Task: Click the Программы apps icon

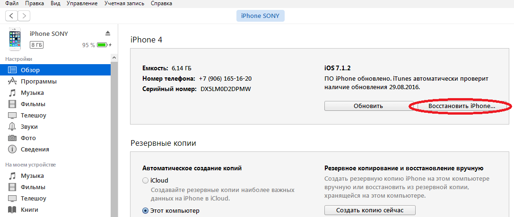Action: [x=12, y=82]
